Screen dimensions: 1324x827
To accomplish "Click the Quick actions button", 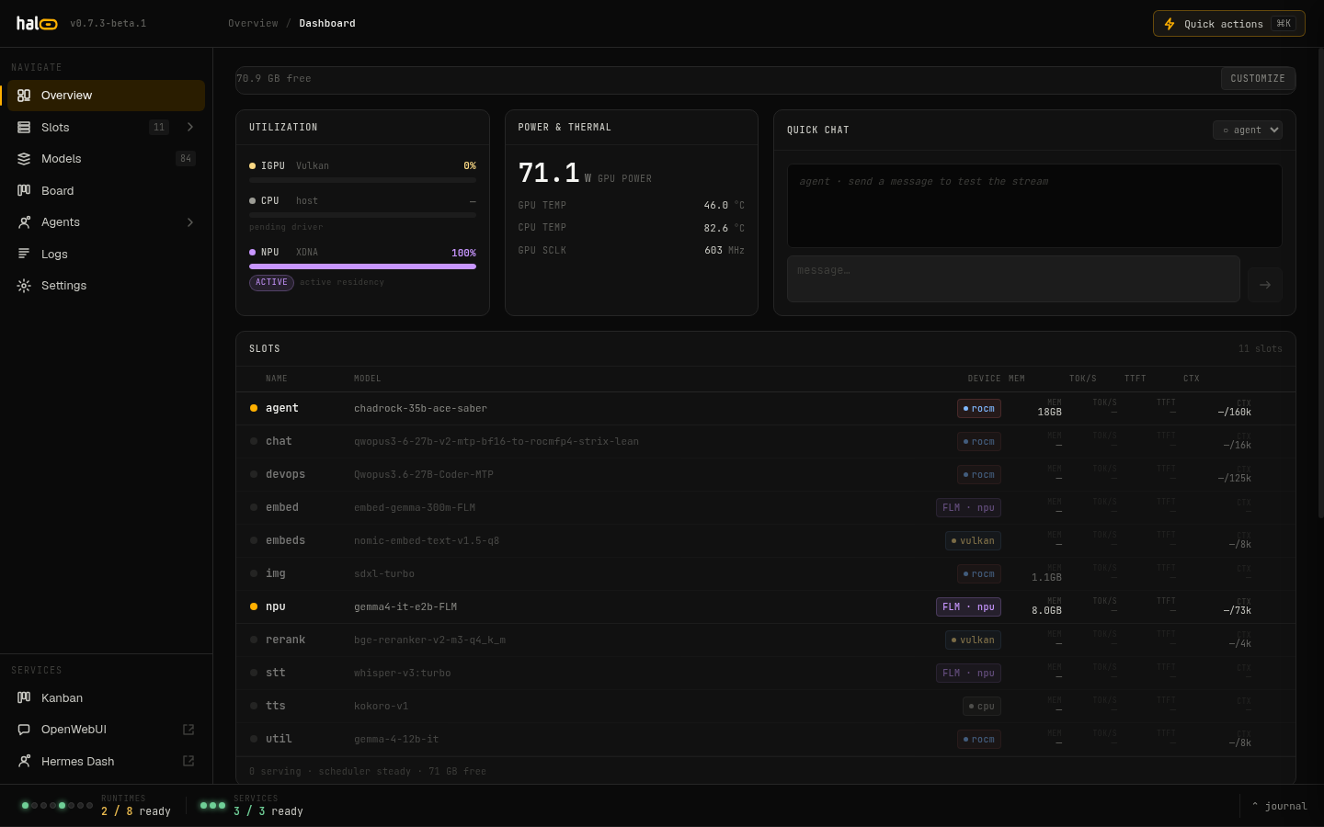I will (1229, 24).
